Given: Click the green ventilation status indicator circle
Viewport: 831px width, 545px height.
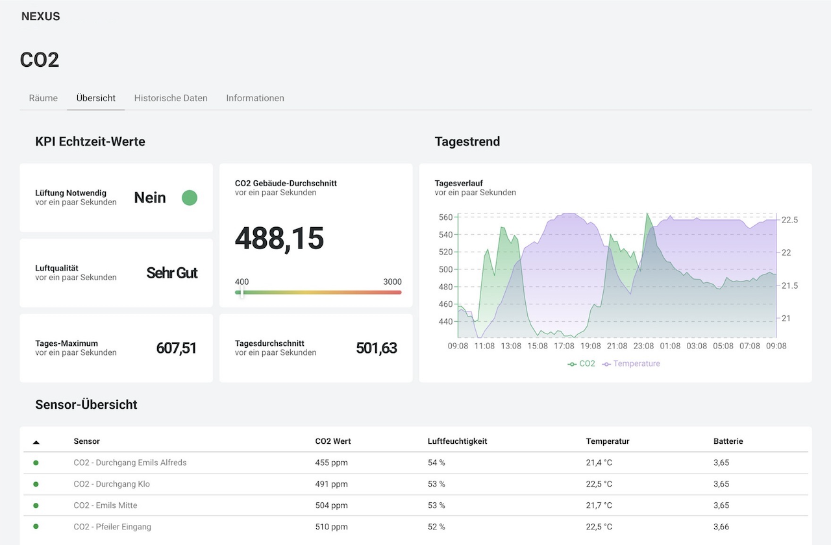Looking at the screenshot, I should click(189, 198).
